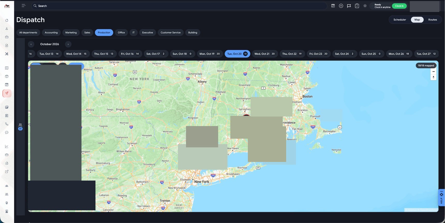The width and height of the screenshot is (445, 223).
Task: Select the date Wed, Oct 21
Action: pyautogui.click(x=264, y=54)
